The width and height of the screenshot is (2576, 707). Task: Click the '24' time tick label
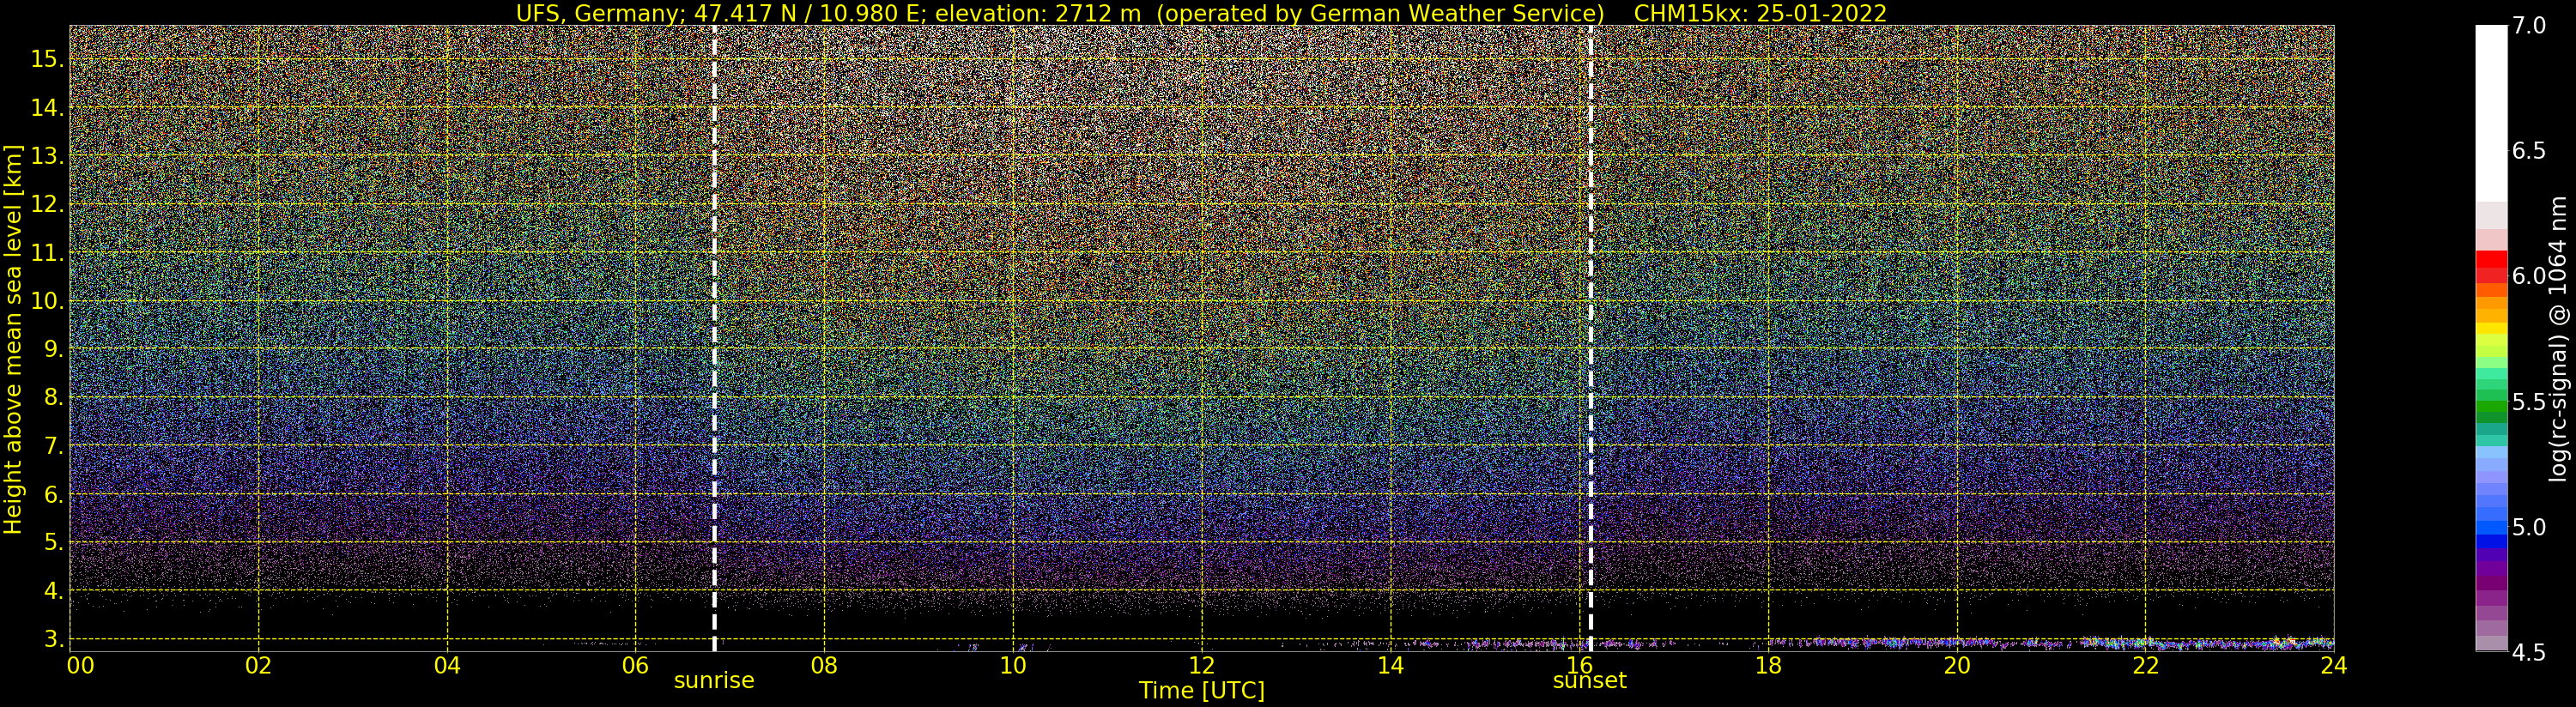[2333, 665]
